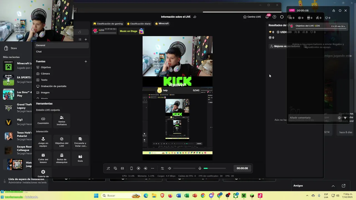Image resolution: width=356 pixels, height=200 pixels.
Task: Click the Minecraft category tag
Action: click(162, 24)
